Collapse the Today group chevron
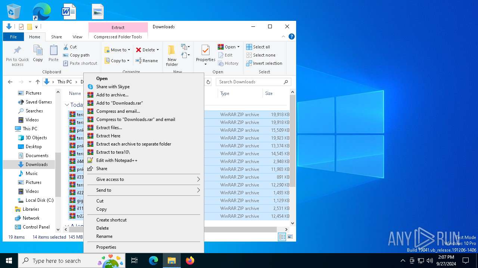 click(x=67, y=105)
